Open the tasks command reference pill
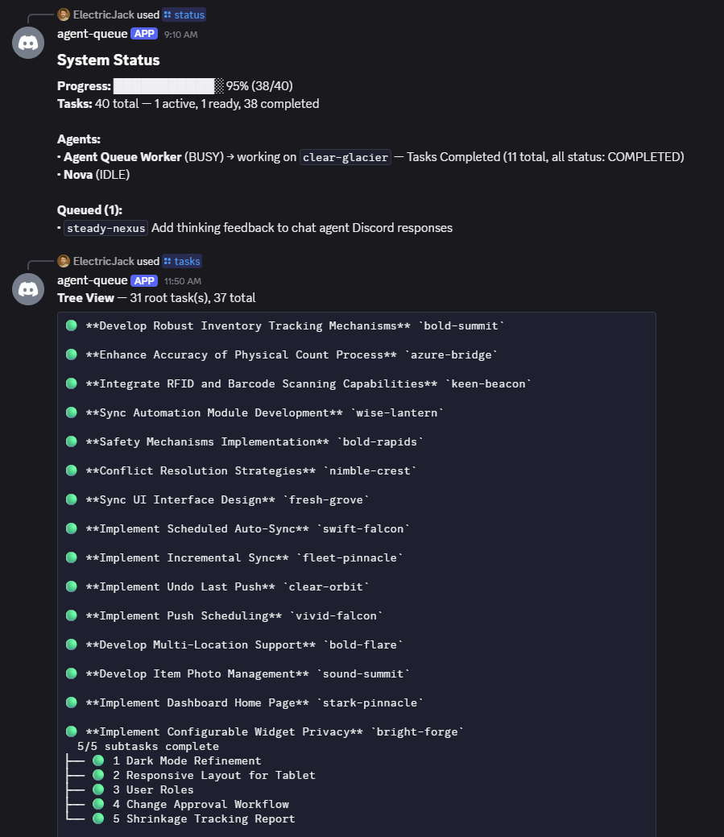The width and height of the screenshot is (724, 837). 181,260
